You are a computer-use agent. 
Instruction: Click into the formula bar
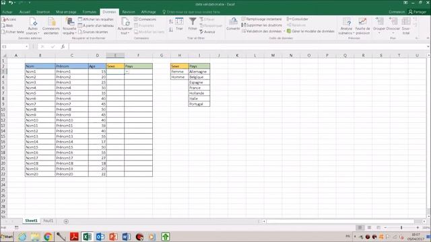coord(247,46)
